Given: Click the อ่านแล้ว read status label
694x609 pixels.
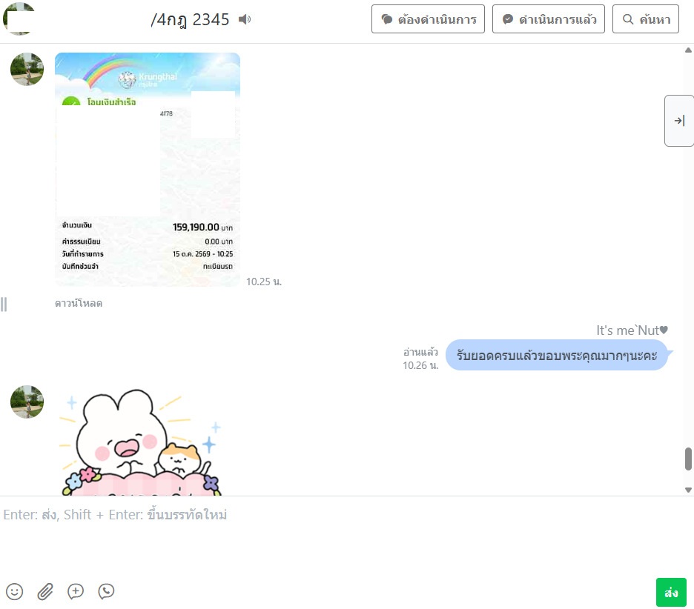Looking at the screenshot, I should pyautogui.click(x=420, y=352).
